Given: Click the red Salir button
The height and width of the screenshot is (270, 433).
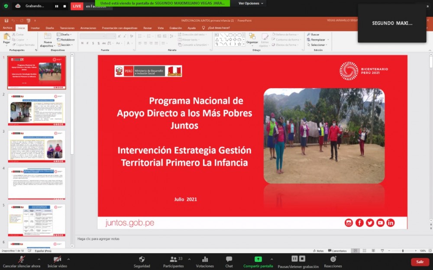Looking at the screenshot, I should click(x=420, y=262).
